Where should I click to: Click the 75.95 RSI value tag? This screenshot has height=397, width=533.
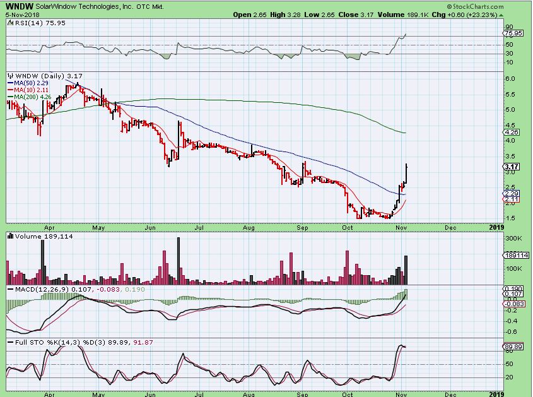click(513, 33)
